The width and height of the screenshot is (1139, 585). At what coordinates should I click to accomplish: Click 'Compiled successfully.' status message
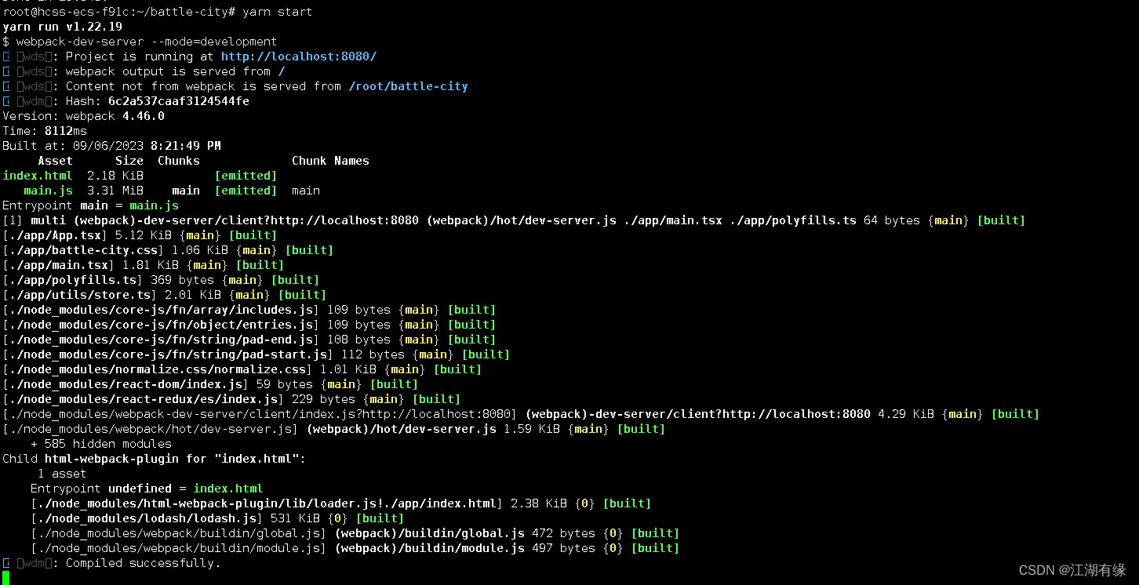coord(144,563)
